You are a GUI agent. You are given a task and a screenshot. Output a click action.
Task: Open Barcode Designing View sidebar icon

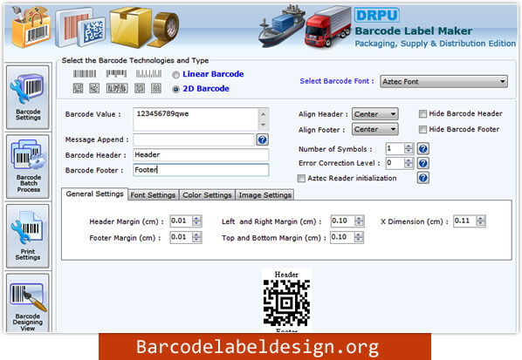(28, 302)
